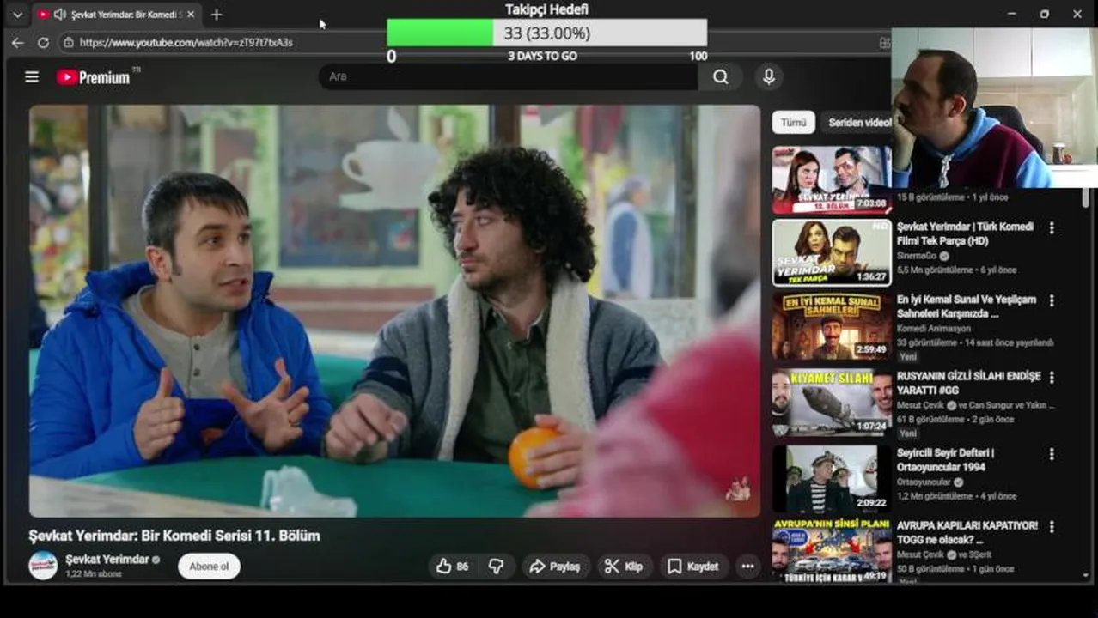Maximize or restore the browser window
Viewport: 1098px width, 618px height.
coord(1044,14)
